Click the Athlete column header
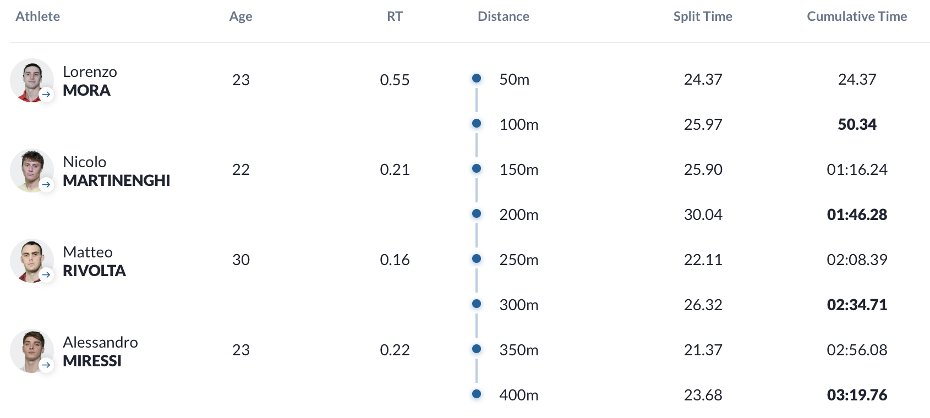930x418 pixels. click(38, 16)
